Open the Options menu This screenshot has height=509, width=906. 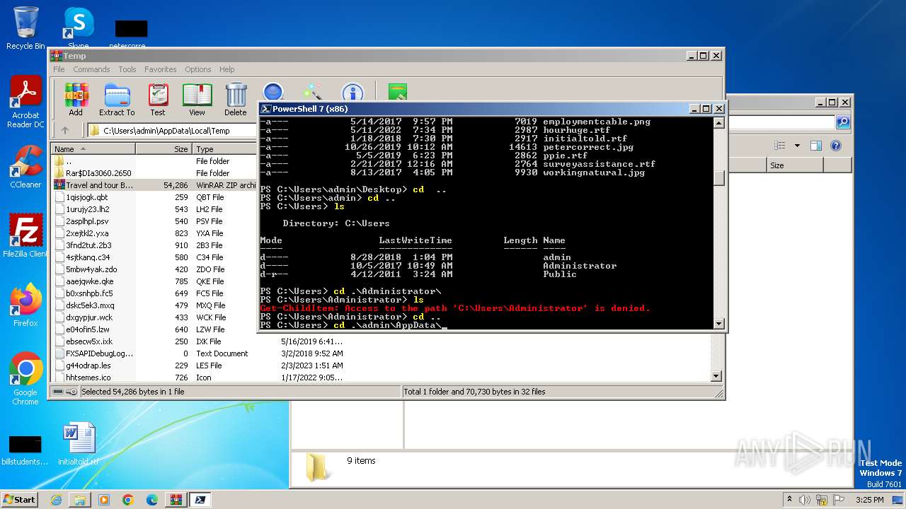click(x=198, y=69)
